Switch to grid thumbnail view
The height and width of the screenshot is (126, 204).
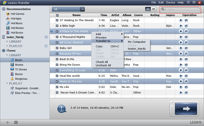coord(153,9)
